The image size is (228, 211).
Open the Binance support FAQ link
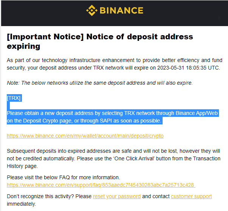pyautogui.click(x=101, y=185)
